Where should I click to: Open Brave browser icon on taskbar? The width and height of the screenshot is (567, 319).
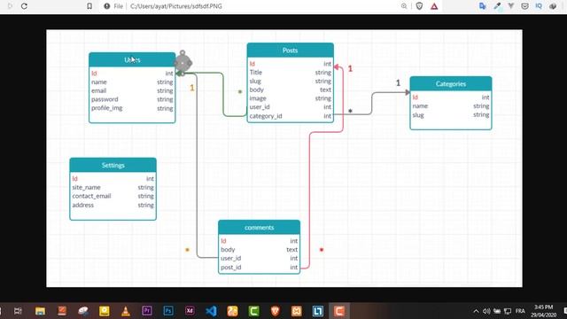tap(276, 311)
